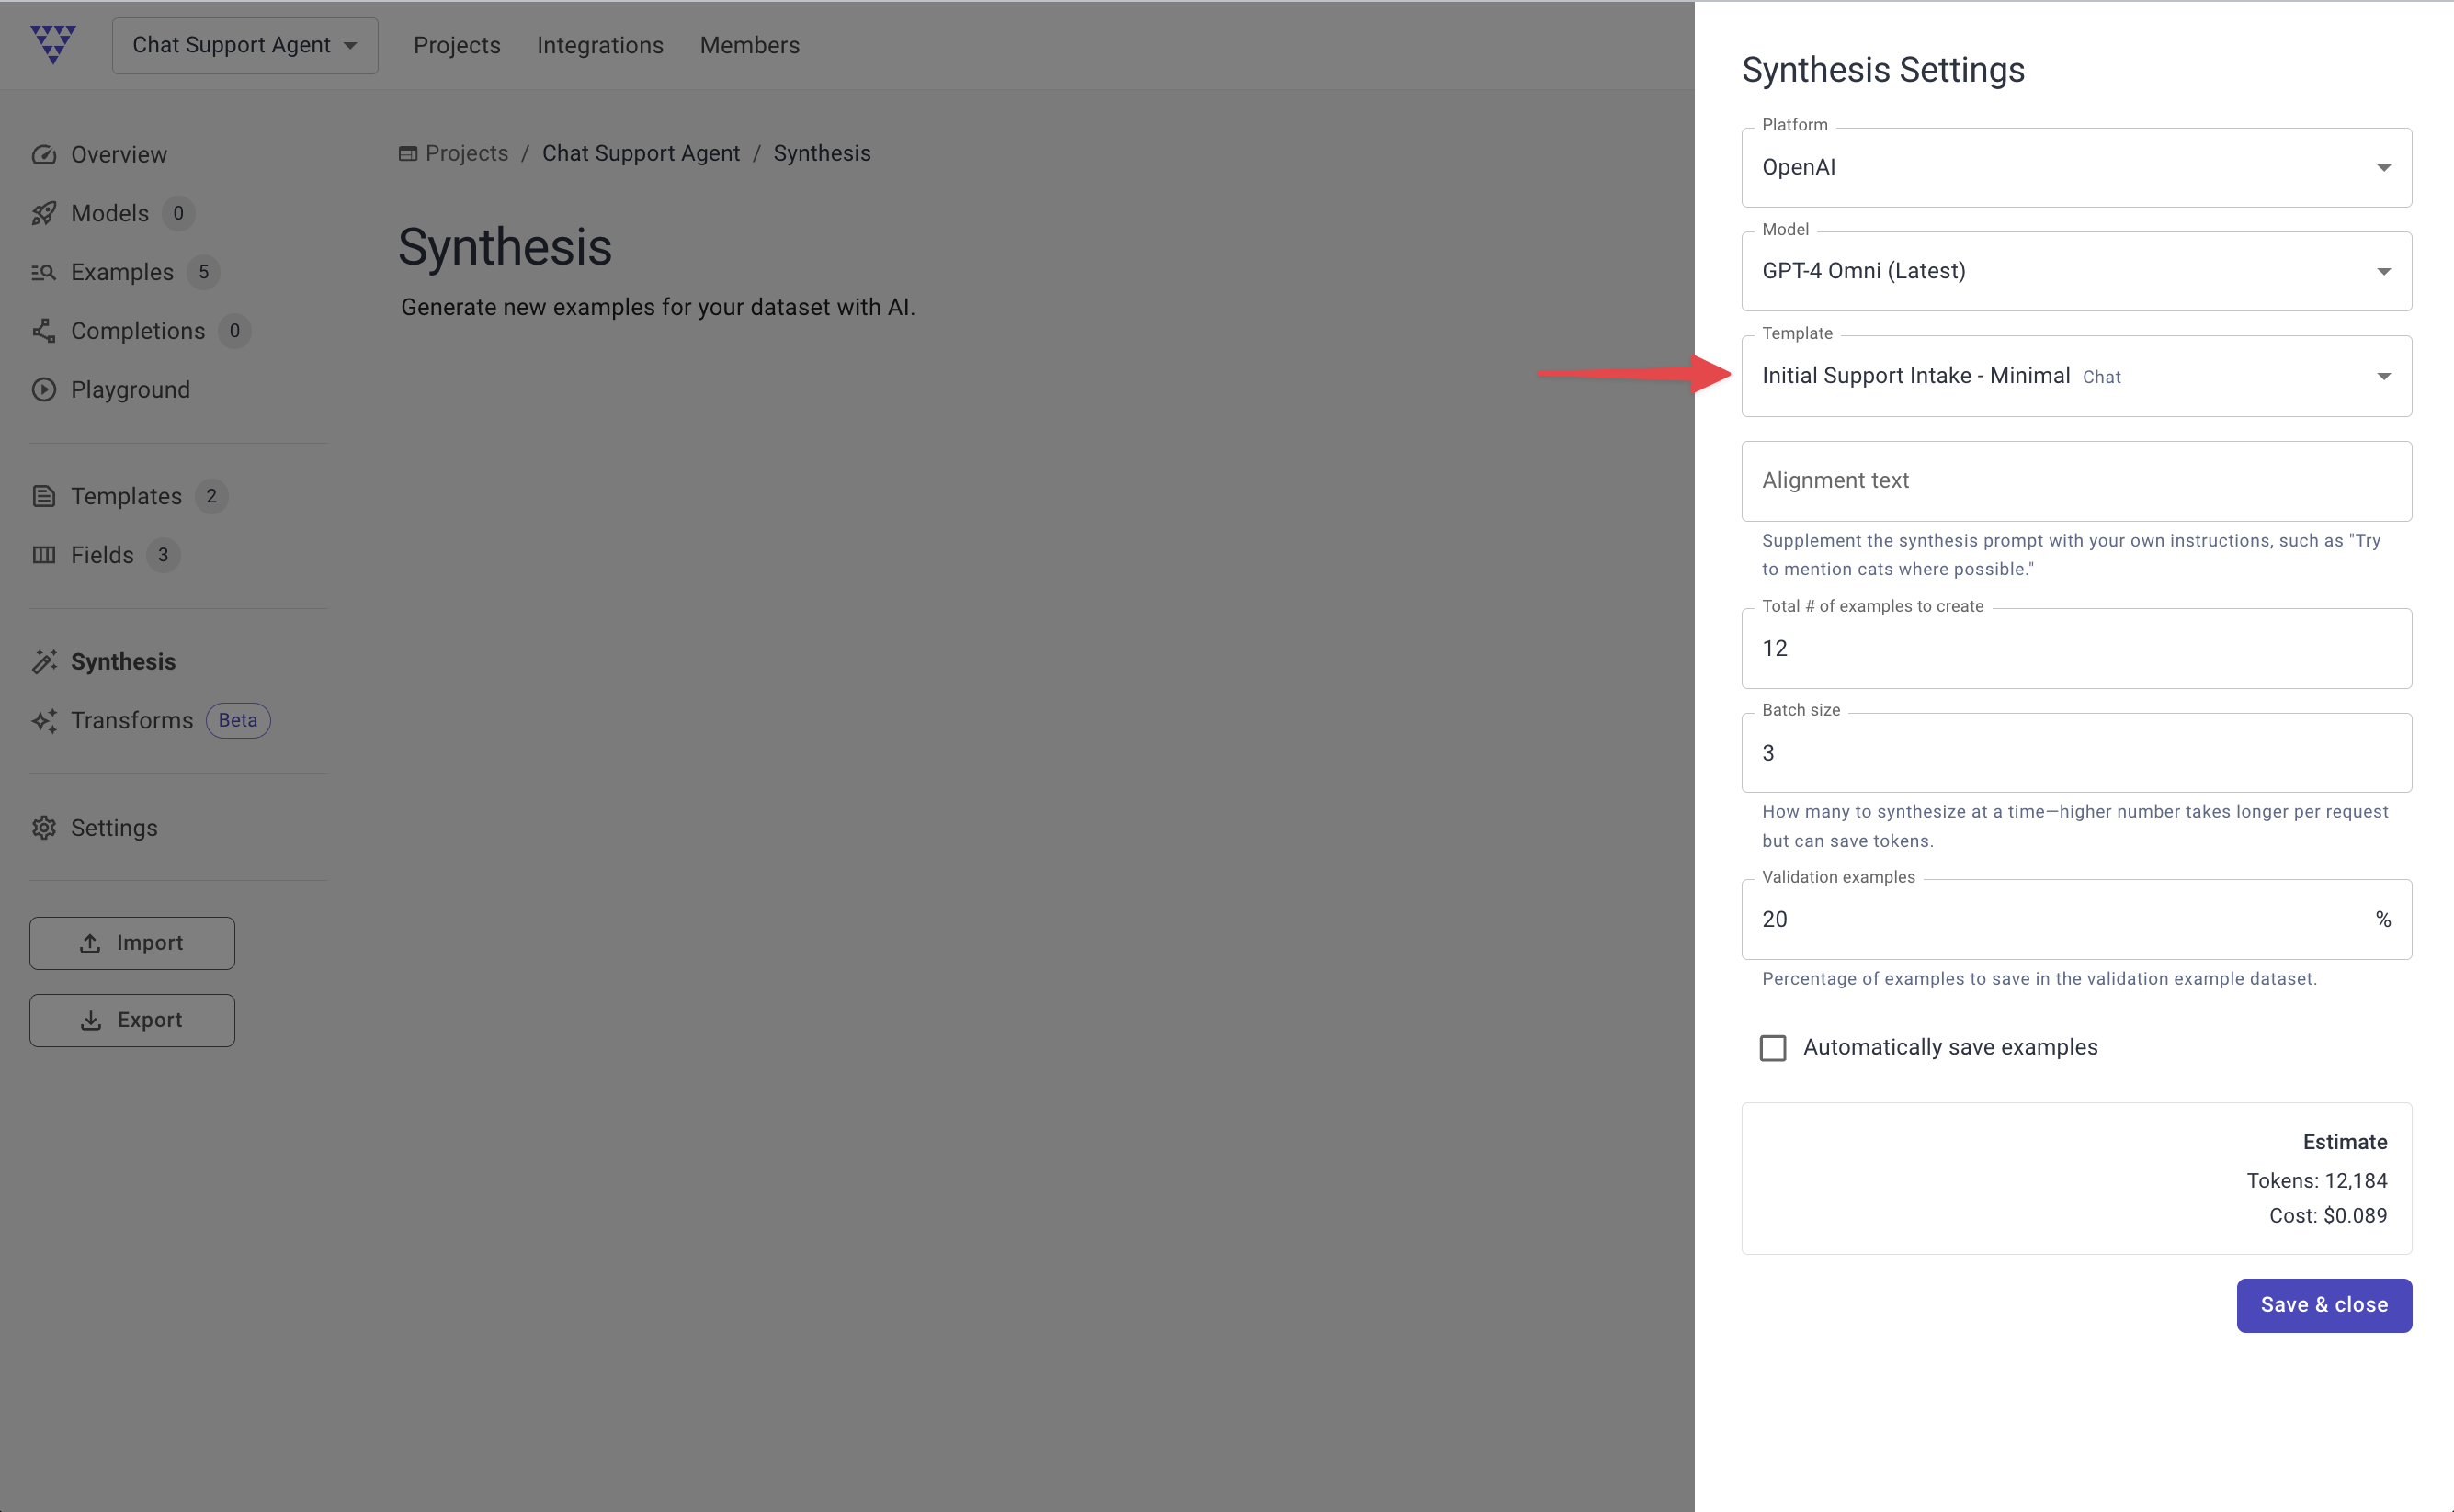Go to Integrations in top navigation

pos(600,46)
